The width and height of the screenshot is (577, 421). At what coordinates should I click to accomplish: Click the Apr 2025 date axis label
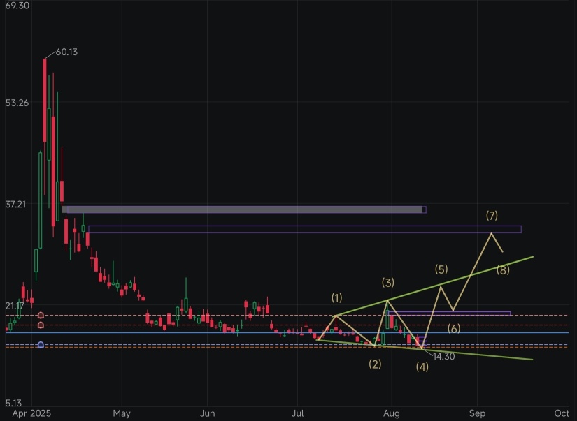[31, 413]
